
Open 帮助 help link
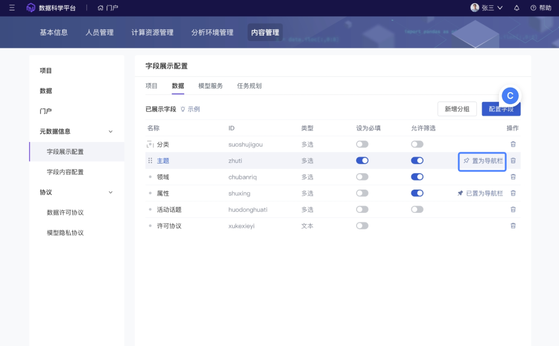[x=541, y=7]
